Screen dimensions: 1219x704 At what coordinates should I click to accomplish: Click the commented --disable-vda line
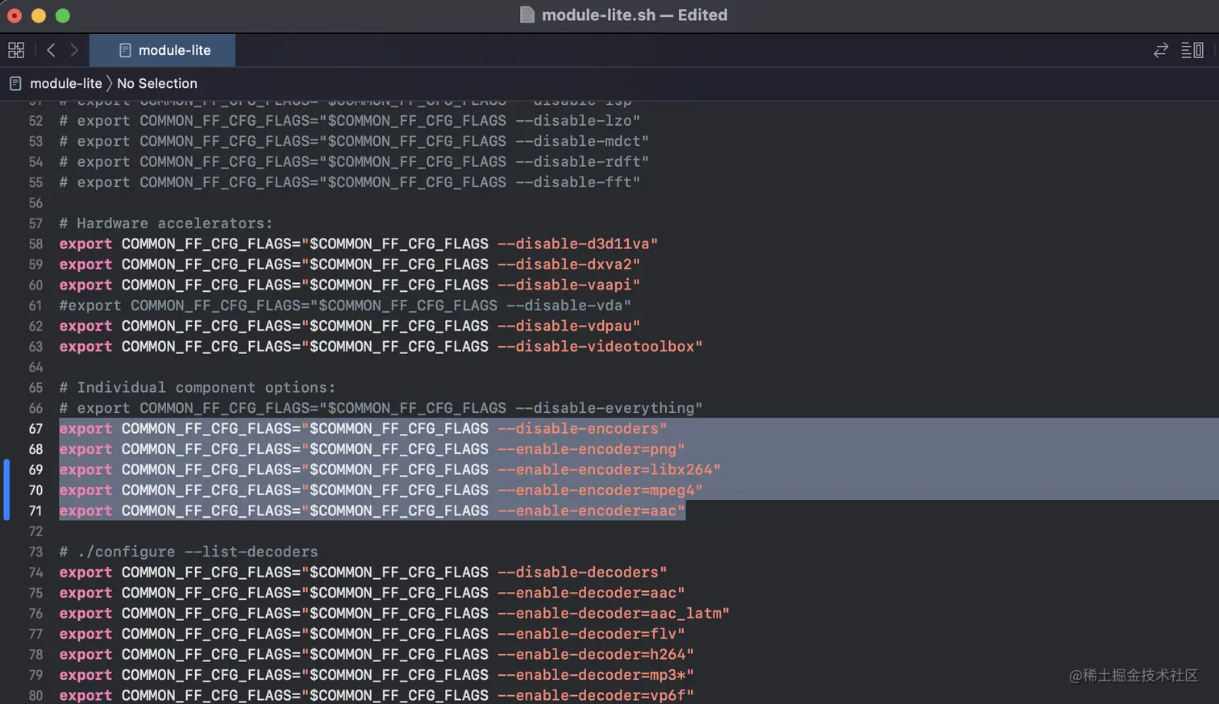click(x=345, y=306)
